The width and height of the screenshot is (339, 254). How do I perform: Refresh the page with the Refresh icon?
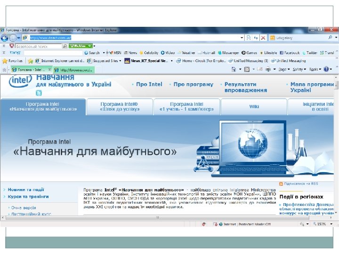point(256,38)
